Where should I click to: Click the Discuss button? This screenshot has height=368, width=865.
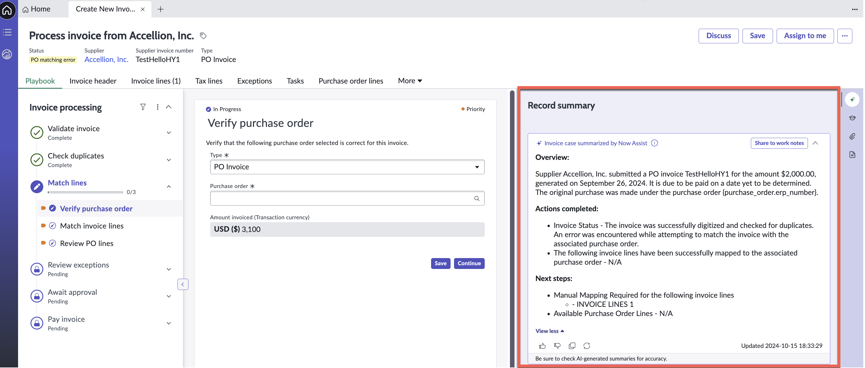(718, 36)
